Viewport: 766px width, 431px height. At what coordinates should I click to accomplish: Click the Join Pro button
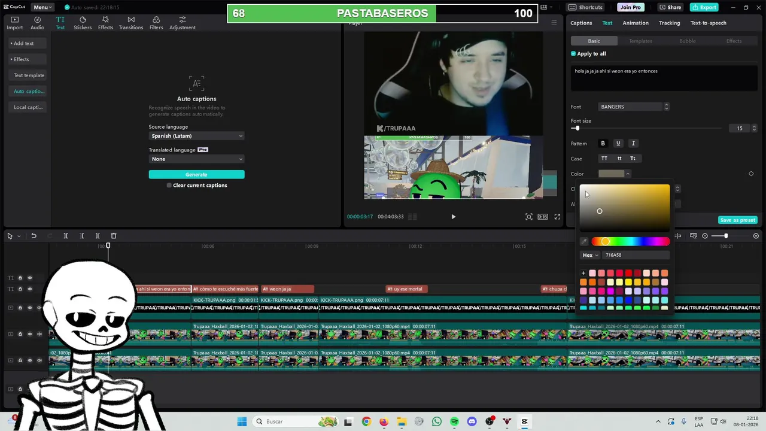630,7
